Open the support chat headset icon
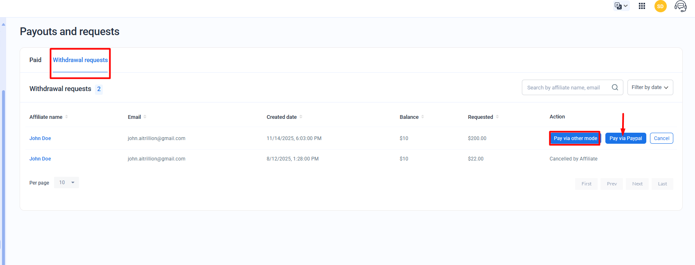 [x=680, y=6]
